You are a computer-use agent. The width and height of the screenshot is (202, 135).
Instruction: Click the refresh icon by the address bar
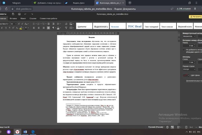pos(6,9)
